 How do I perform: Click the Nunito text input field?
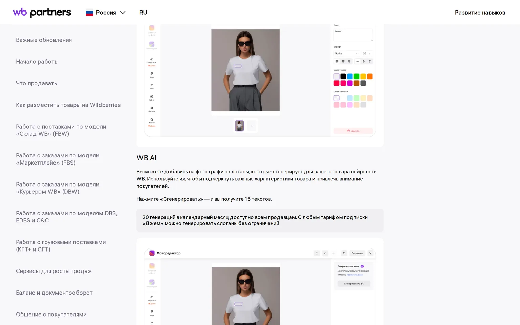[x=353, y=35]
